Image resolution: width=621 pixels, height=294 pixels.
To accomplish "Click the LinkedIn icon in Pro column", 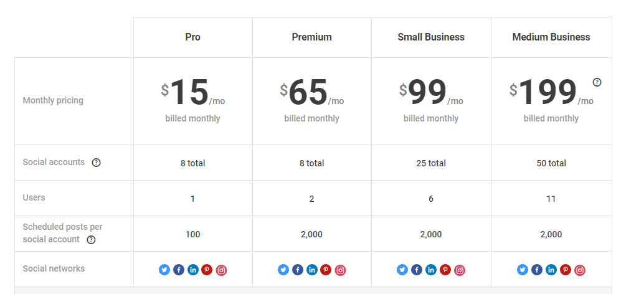I will click(x=193, y=270).
